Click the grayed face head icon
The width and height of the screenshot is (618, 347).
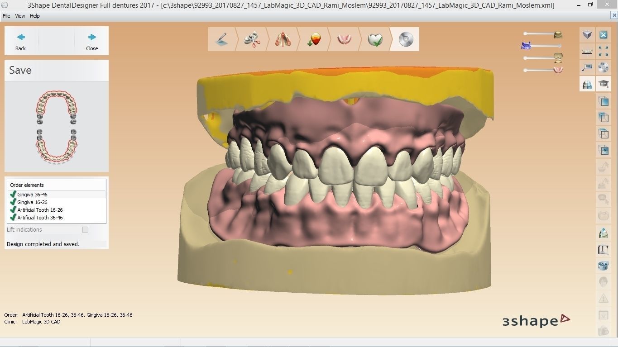(x=603, y=282)
